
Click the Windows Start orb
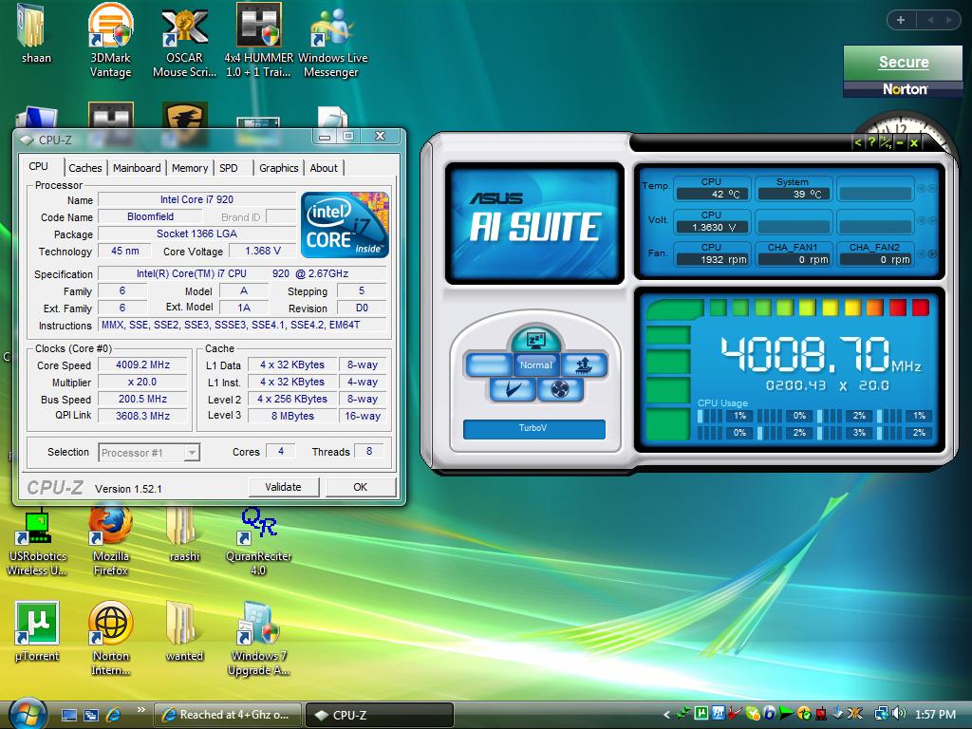(27, 714)
